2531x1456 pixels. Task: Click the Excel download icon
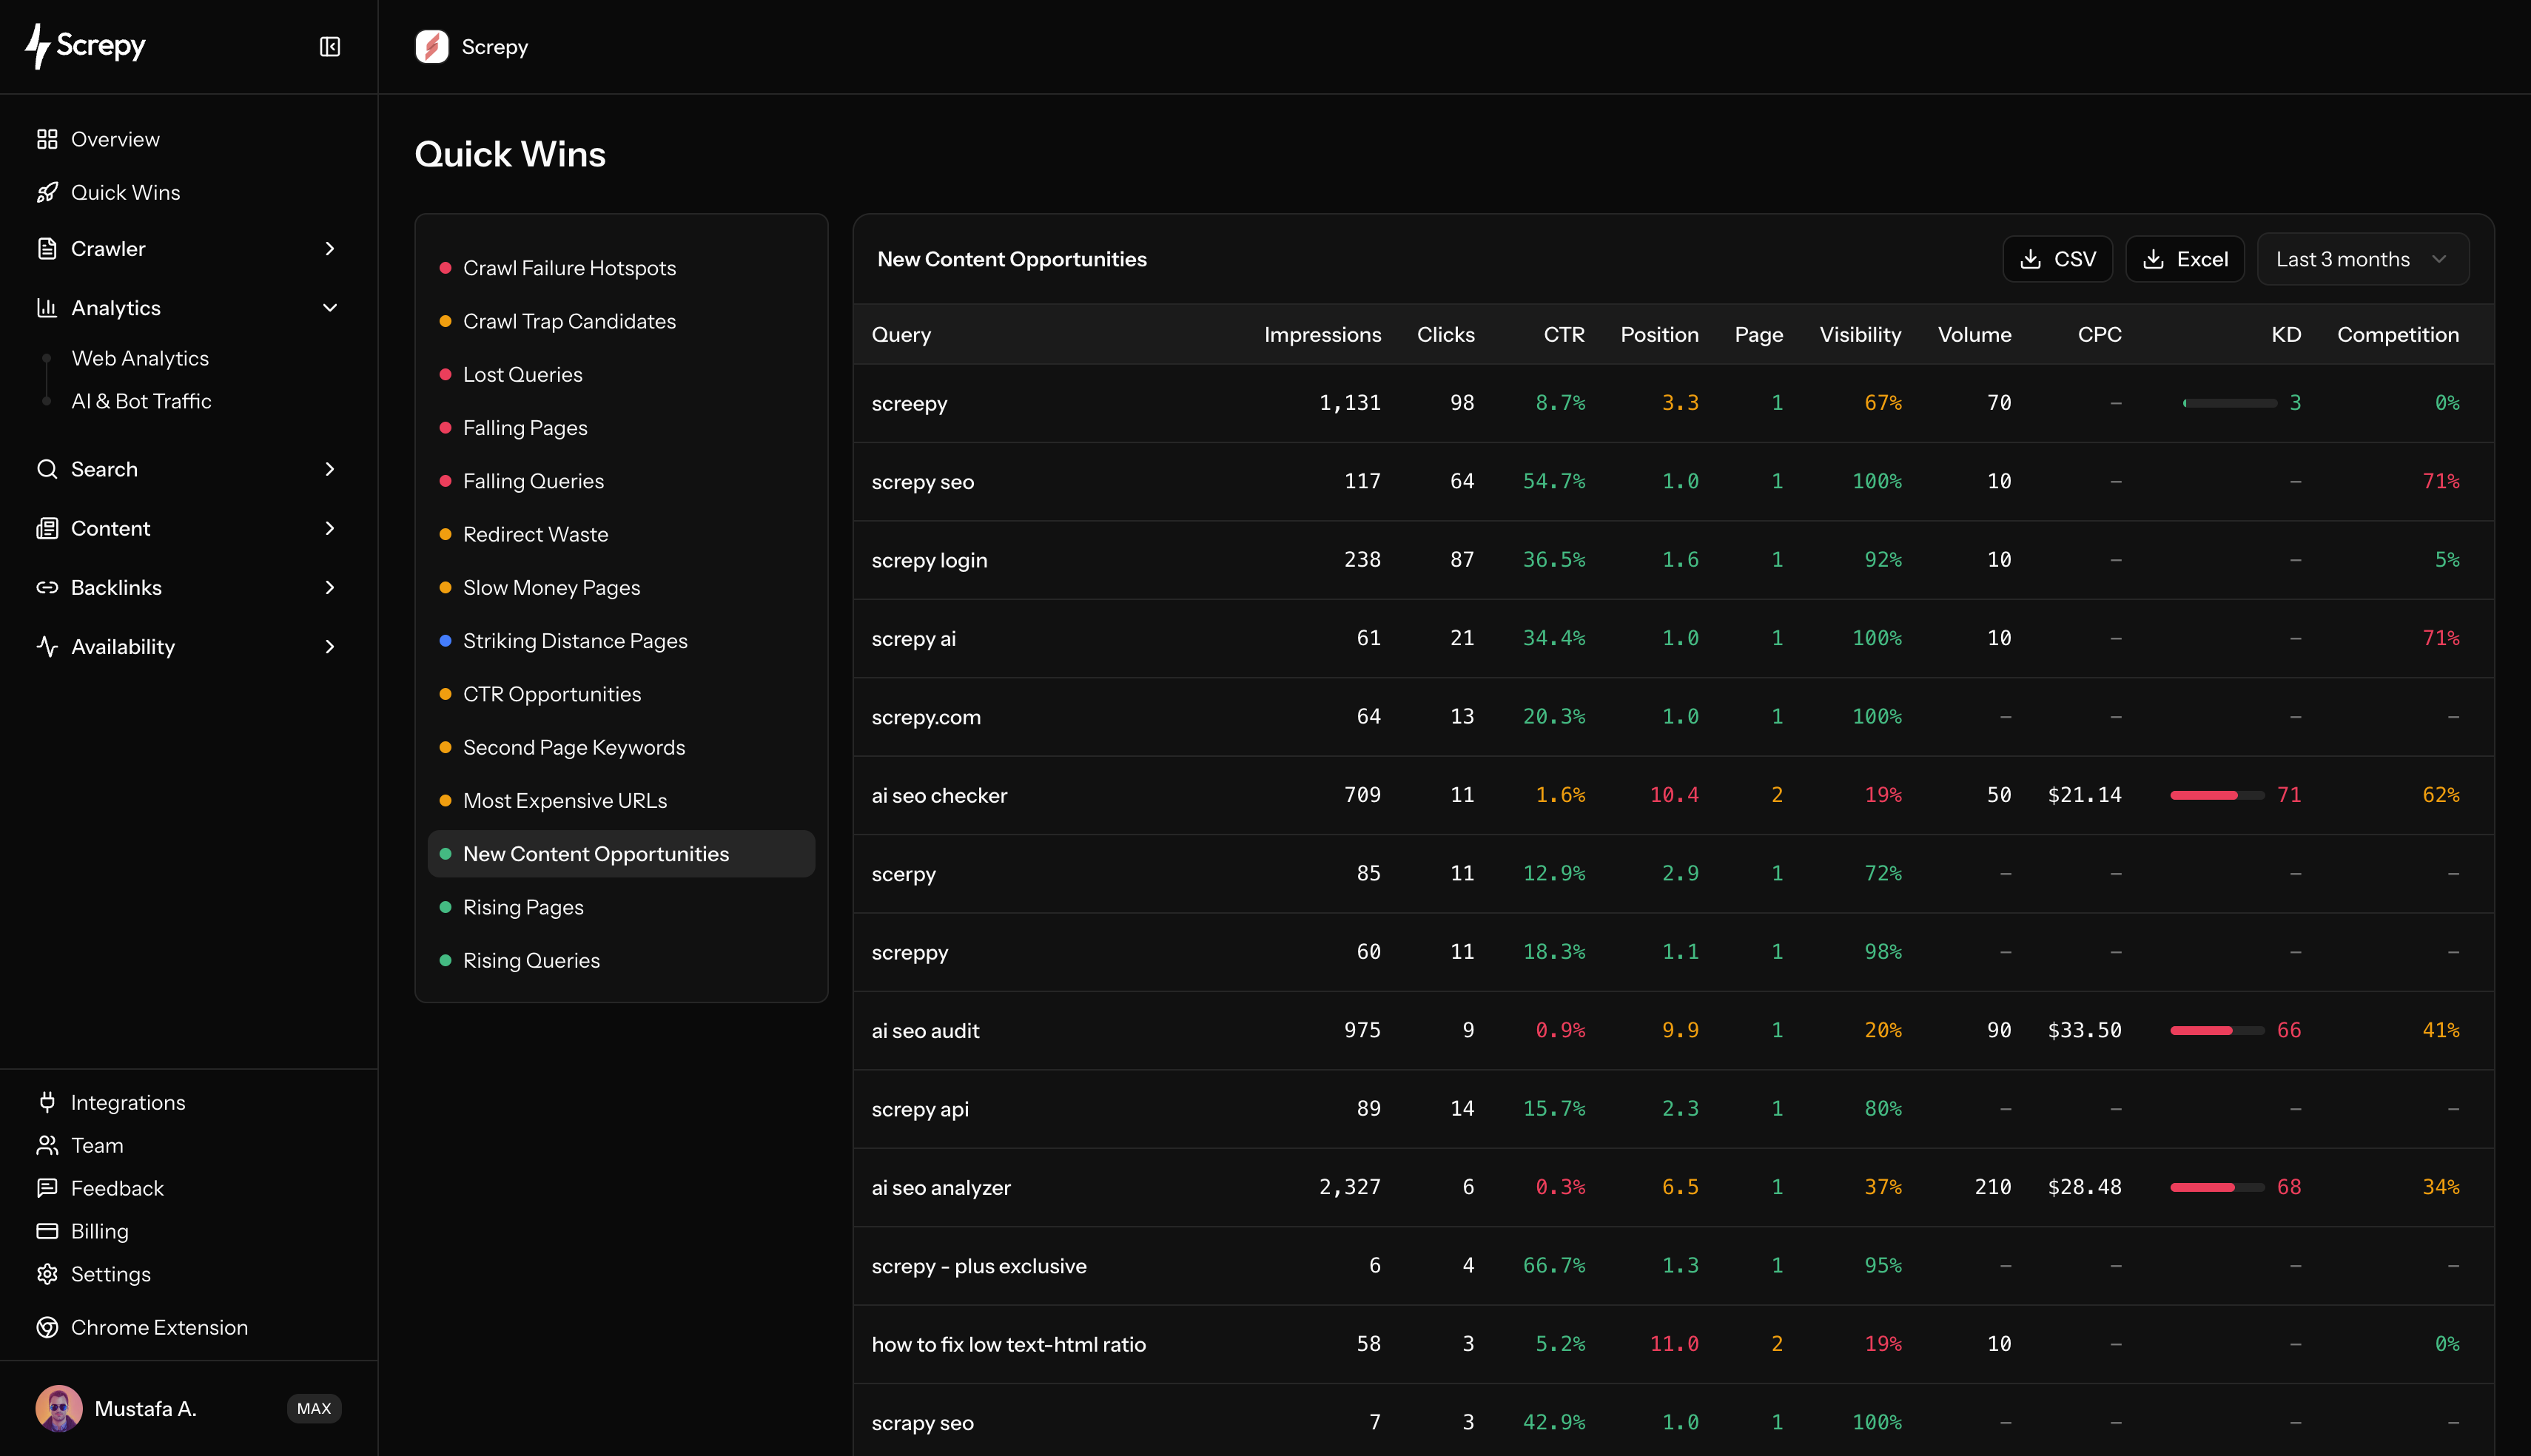tap(2153, 259)
